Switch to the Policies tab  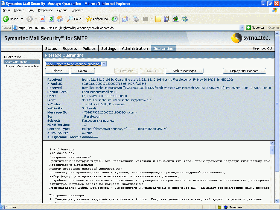click(x=89, y=48)
